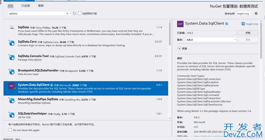Click the 卸载 (Uninstall) button
The width and height of the screenshot is (265, 140).
click(248, 33)
